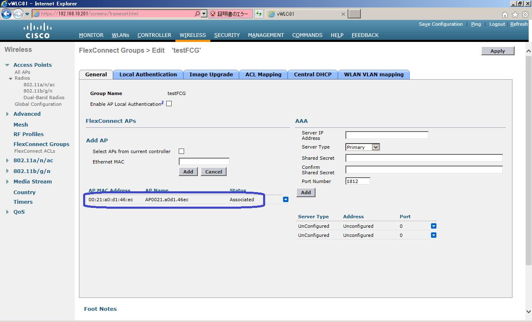532x322 pixels.
Task: Open the blue dropdown in first UnConfigured server row
Action: [x=433, y=226]
